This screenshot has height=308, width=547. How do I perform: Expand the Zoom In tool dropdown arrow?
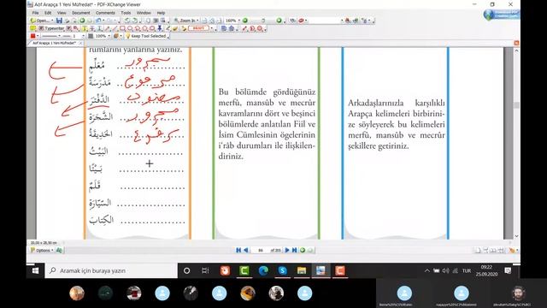pyautogui.click(x=197, y=21)
